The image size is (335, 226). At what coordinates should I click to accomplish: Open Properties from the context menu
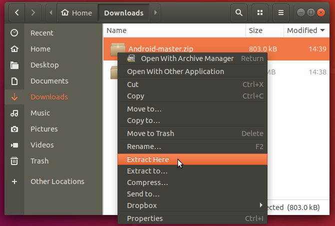(x=192, y=218)
